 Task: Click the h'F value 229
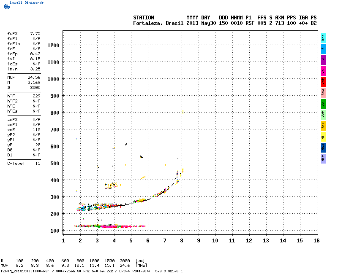click(37, 96)
